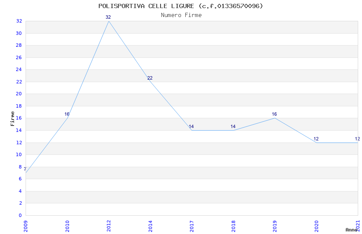
Task: Click the data label 12 above 2020
Action: coord(316,139)
